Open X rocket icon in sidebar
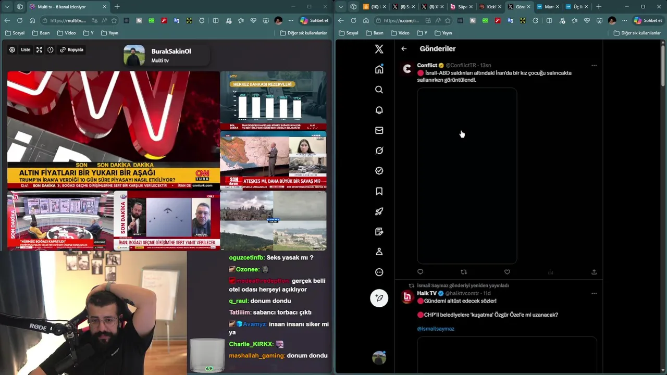 tap(379, 211)
